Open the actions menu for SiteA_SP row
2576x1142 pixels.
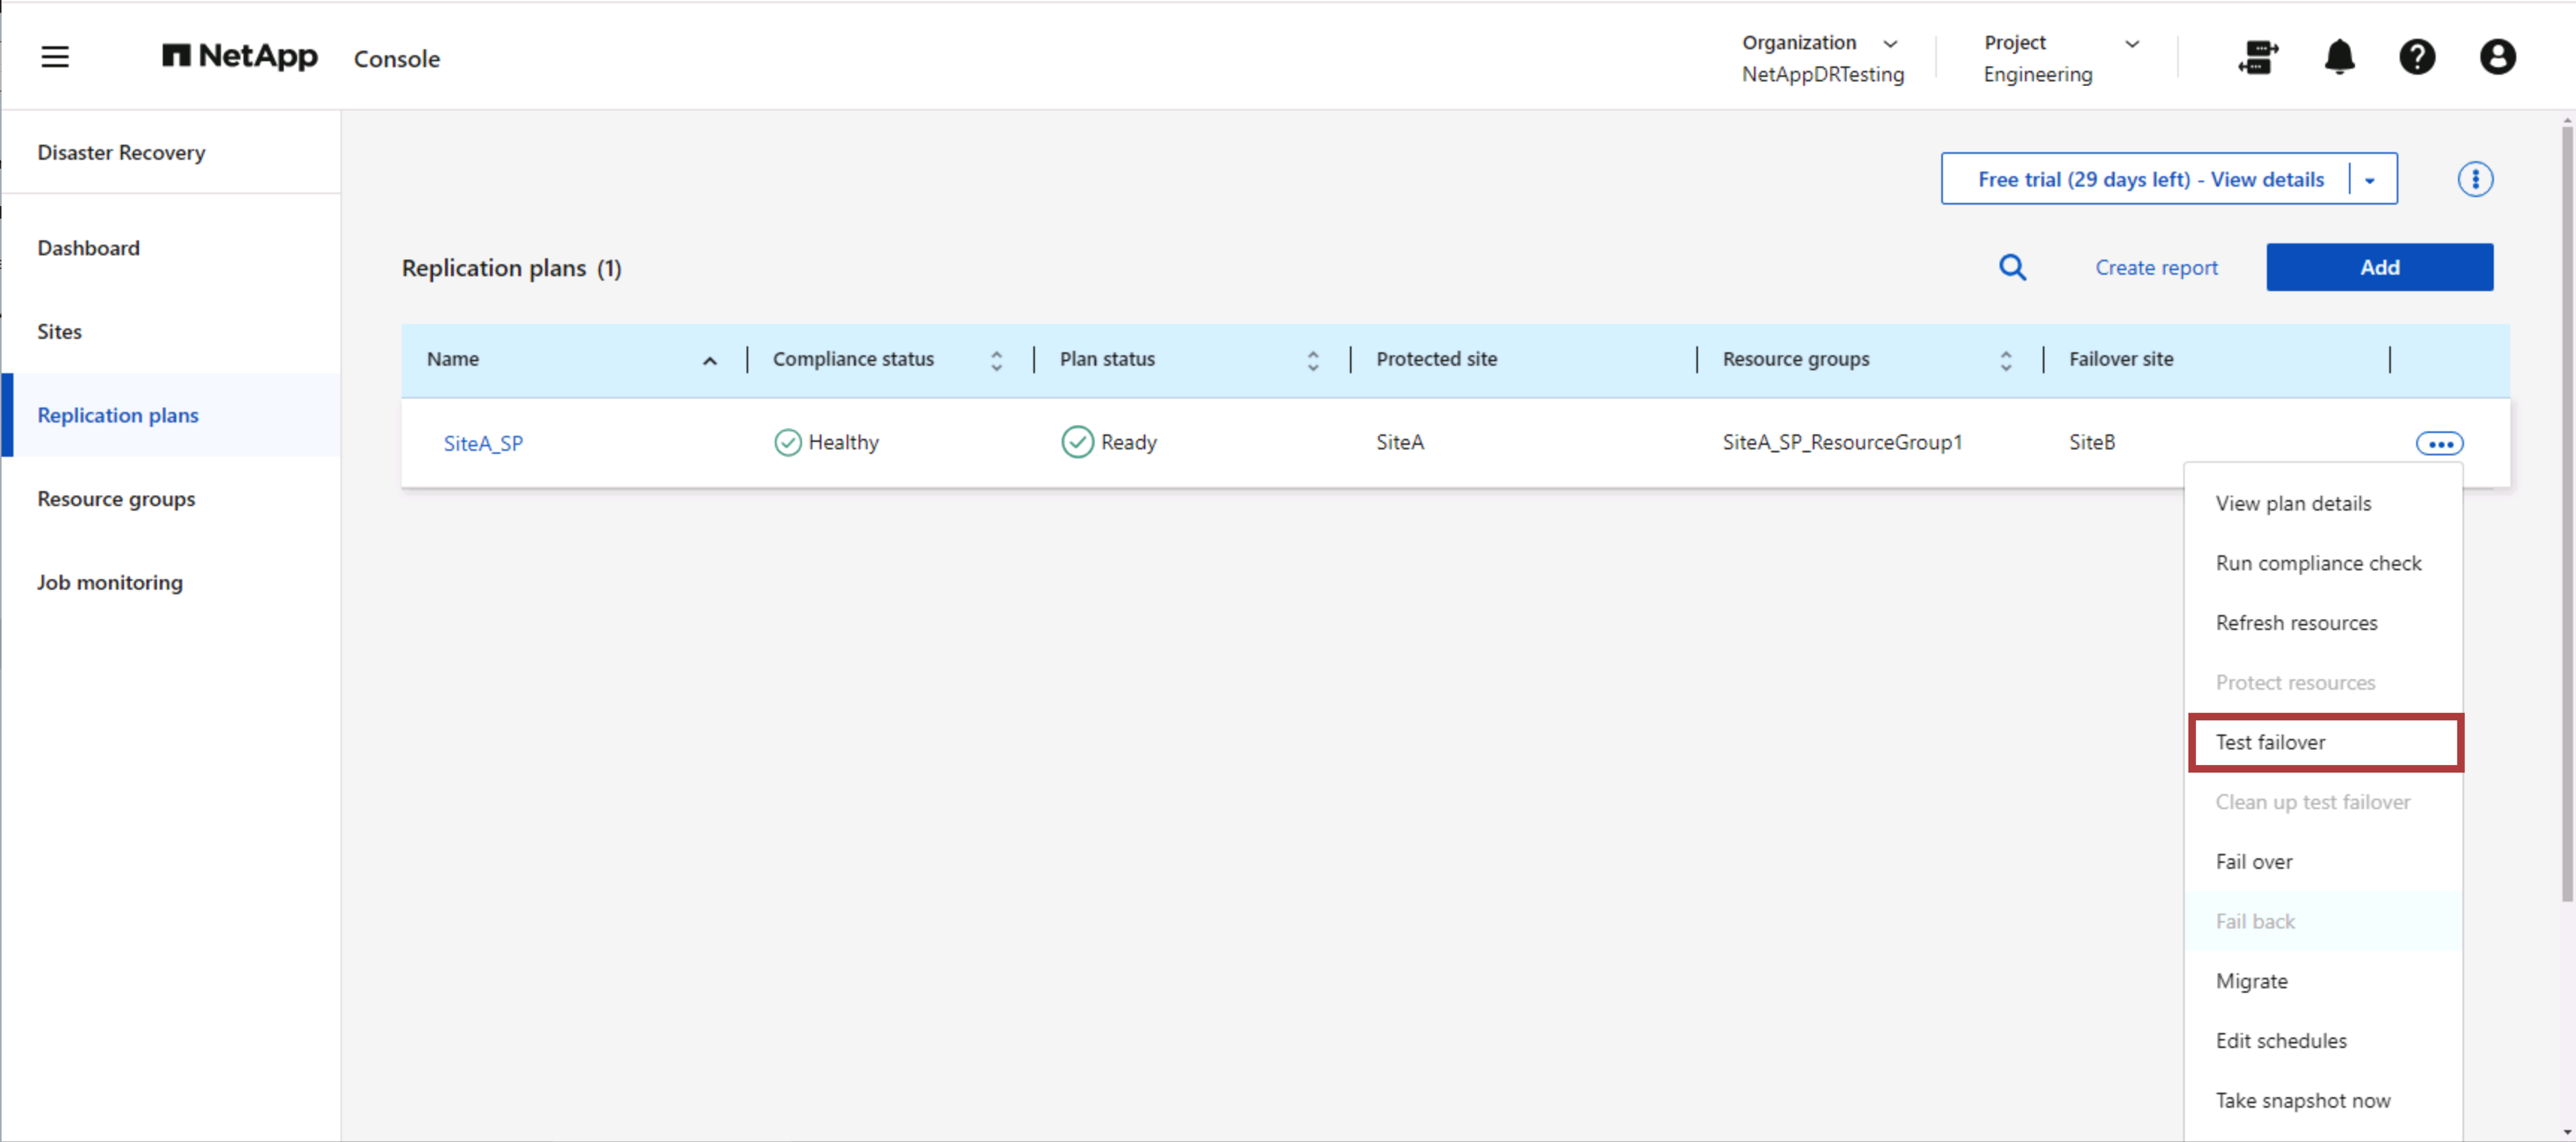pos(2440,443)
